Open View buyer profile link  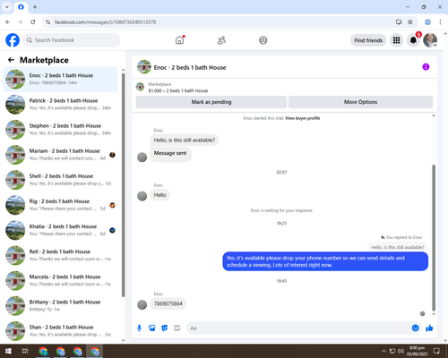pos(302,118)
